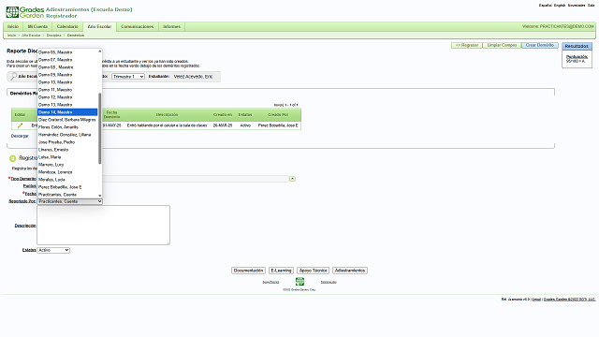Open the Comunicaciones tab
599x337 pixels.
click(138, 26)
